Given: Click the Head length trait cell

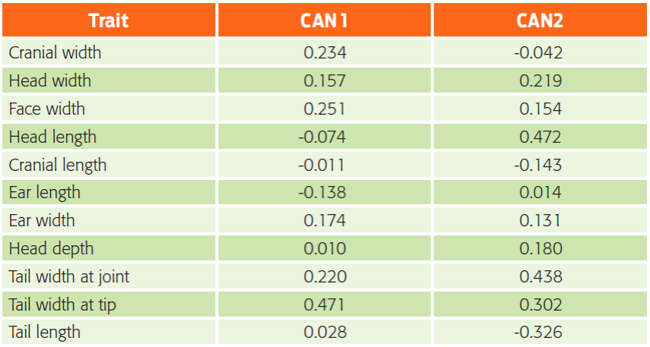Looking at the screenshot, I should (52, 137).
